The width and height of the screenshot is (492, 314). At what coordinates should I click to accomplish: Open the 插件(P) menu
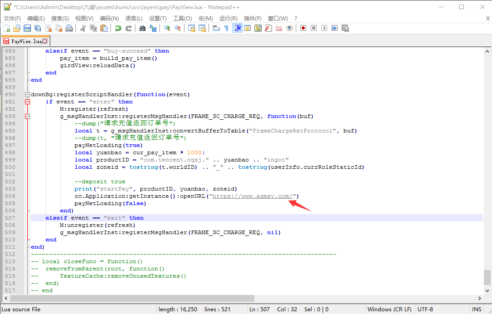(253, 18)
